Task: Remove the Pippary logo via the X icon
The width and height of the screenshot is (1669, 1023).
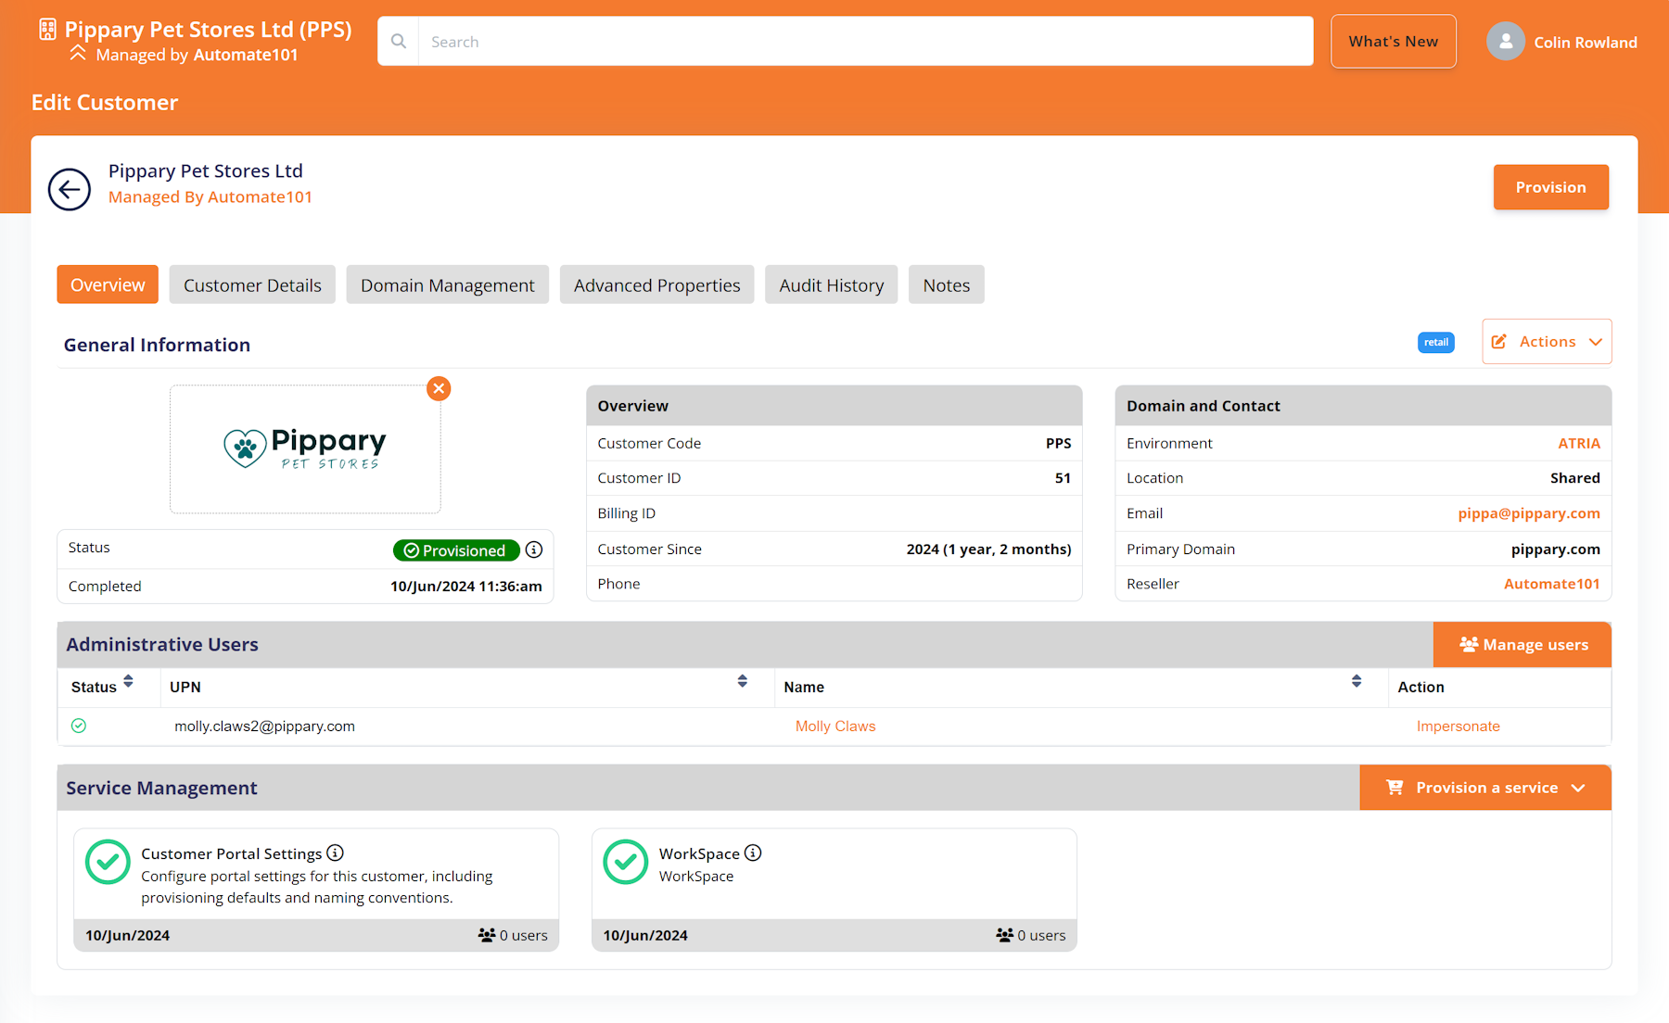Action: [x=439, y=388]
